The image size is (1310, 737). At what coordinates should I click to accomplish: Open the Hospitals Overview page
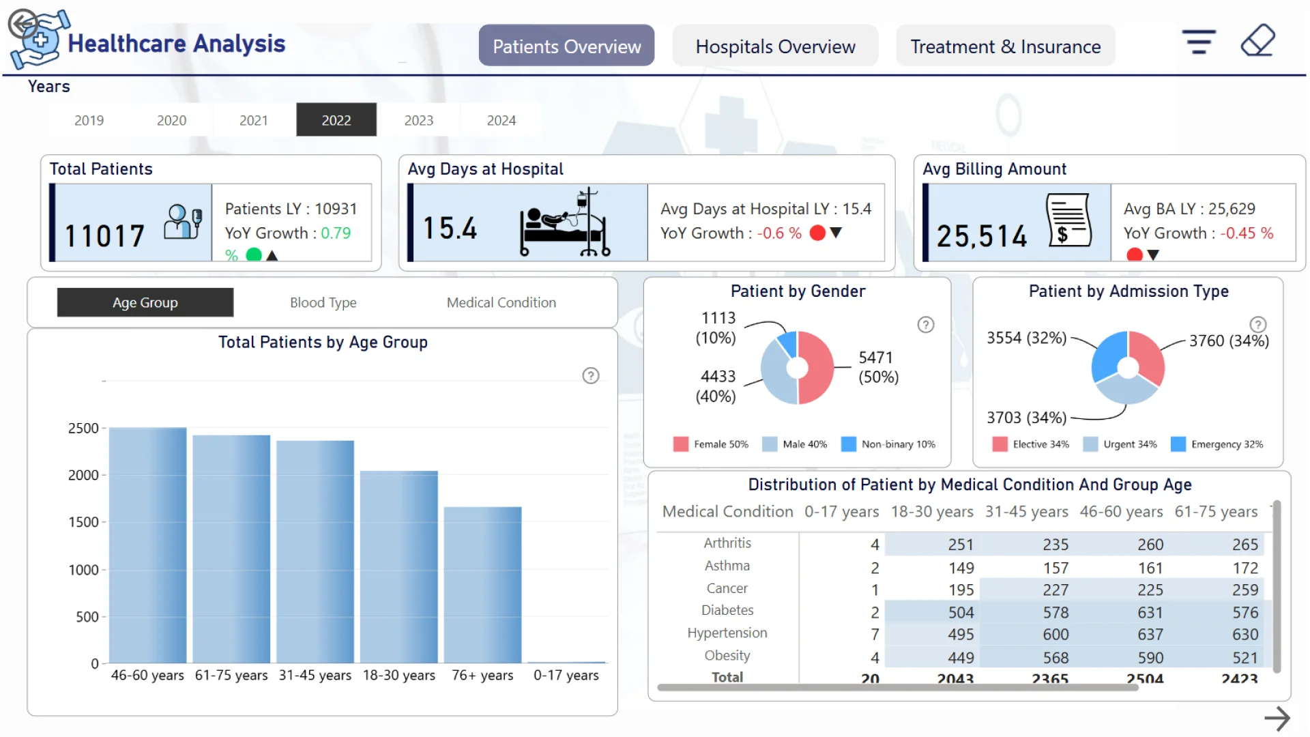coord(775,46)
